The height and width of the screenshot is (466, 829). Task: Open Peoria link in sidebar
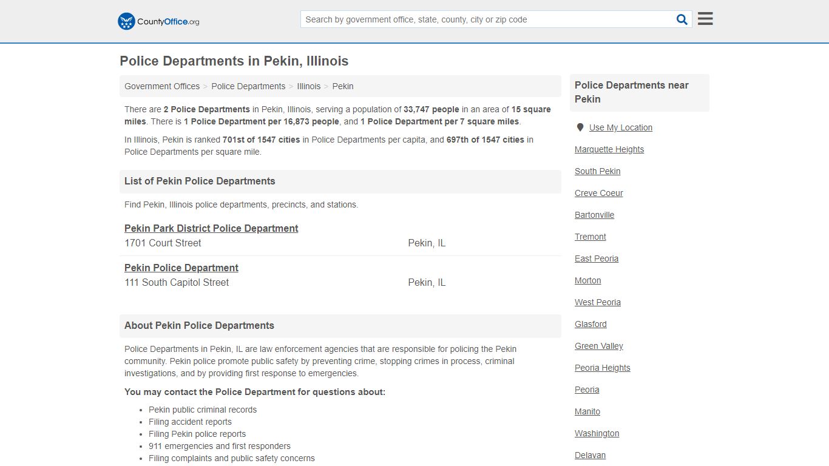click(x=587, y=390)
